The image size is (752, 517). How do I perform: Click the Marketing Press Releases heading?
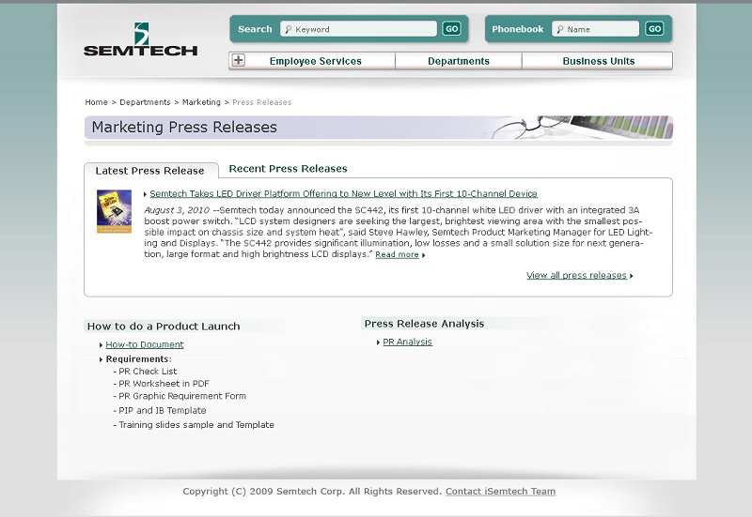(x=184, y=128)
